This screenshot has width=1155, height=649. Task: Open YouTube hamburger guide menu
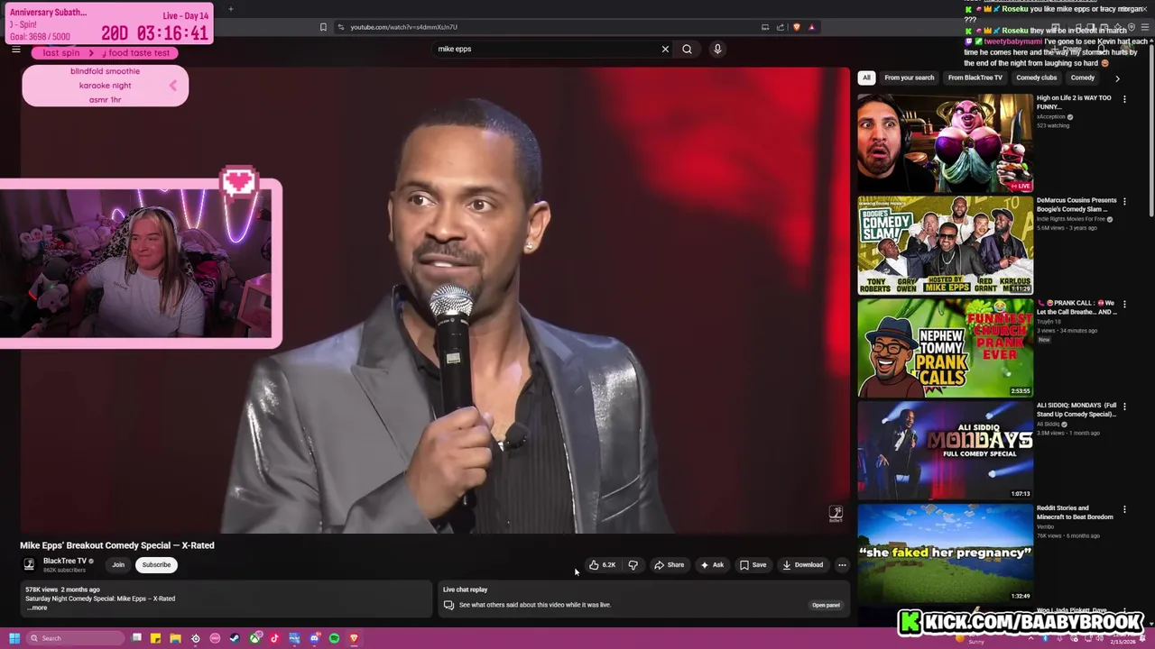point(15,50)
